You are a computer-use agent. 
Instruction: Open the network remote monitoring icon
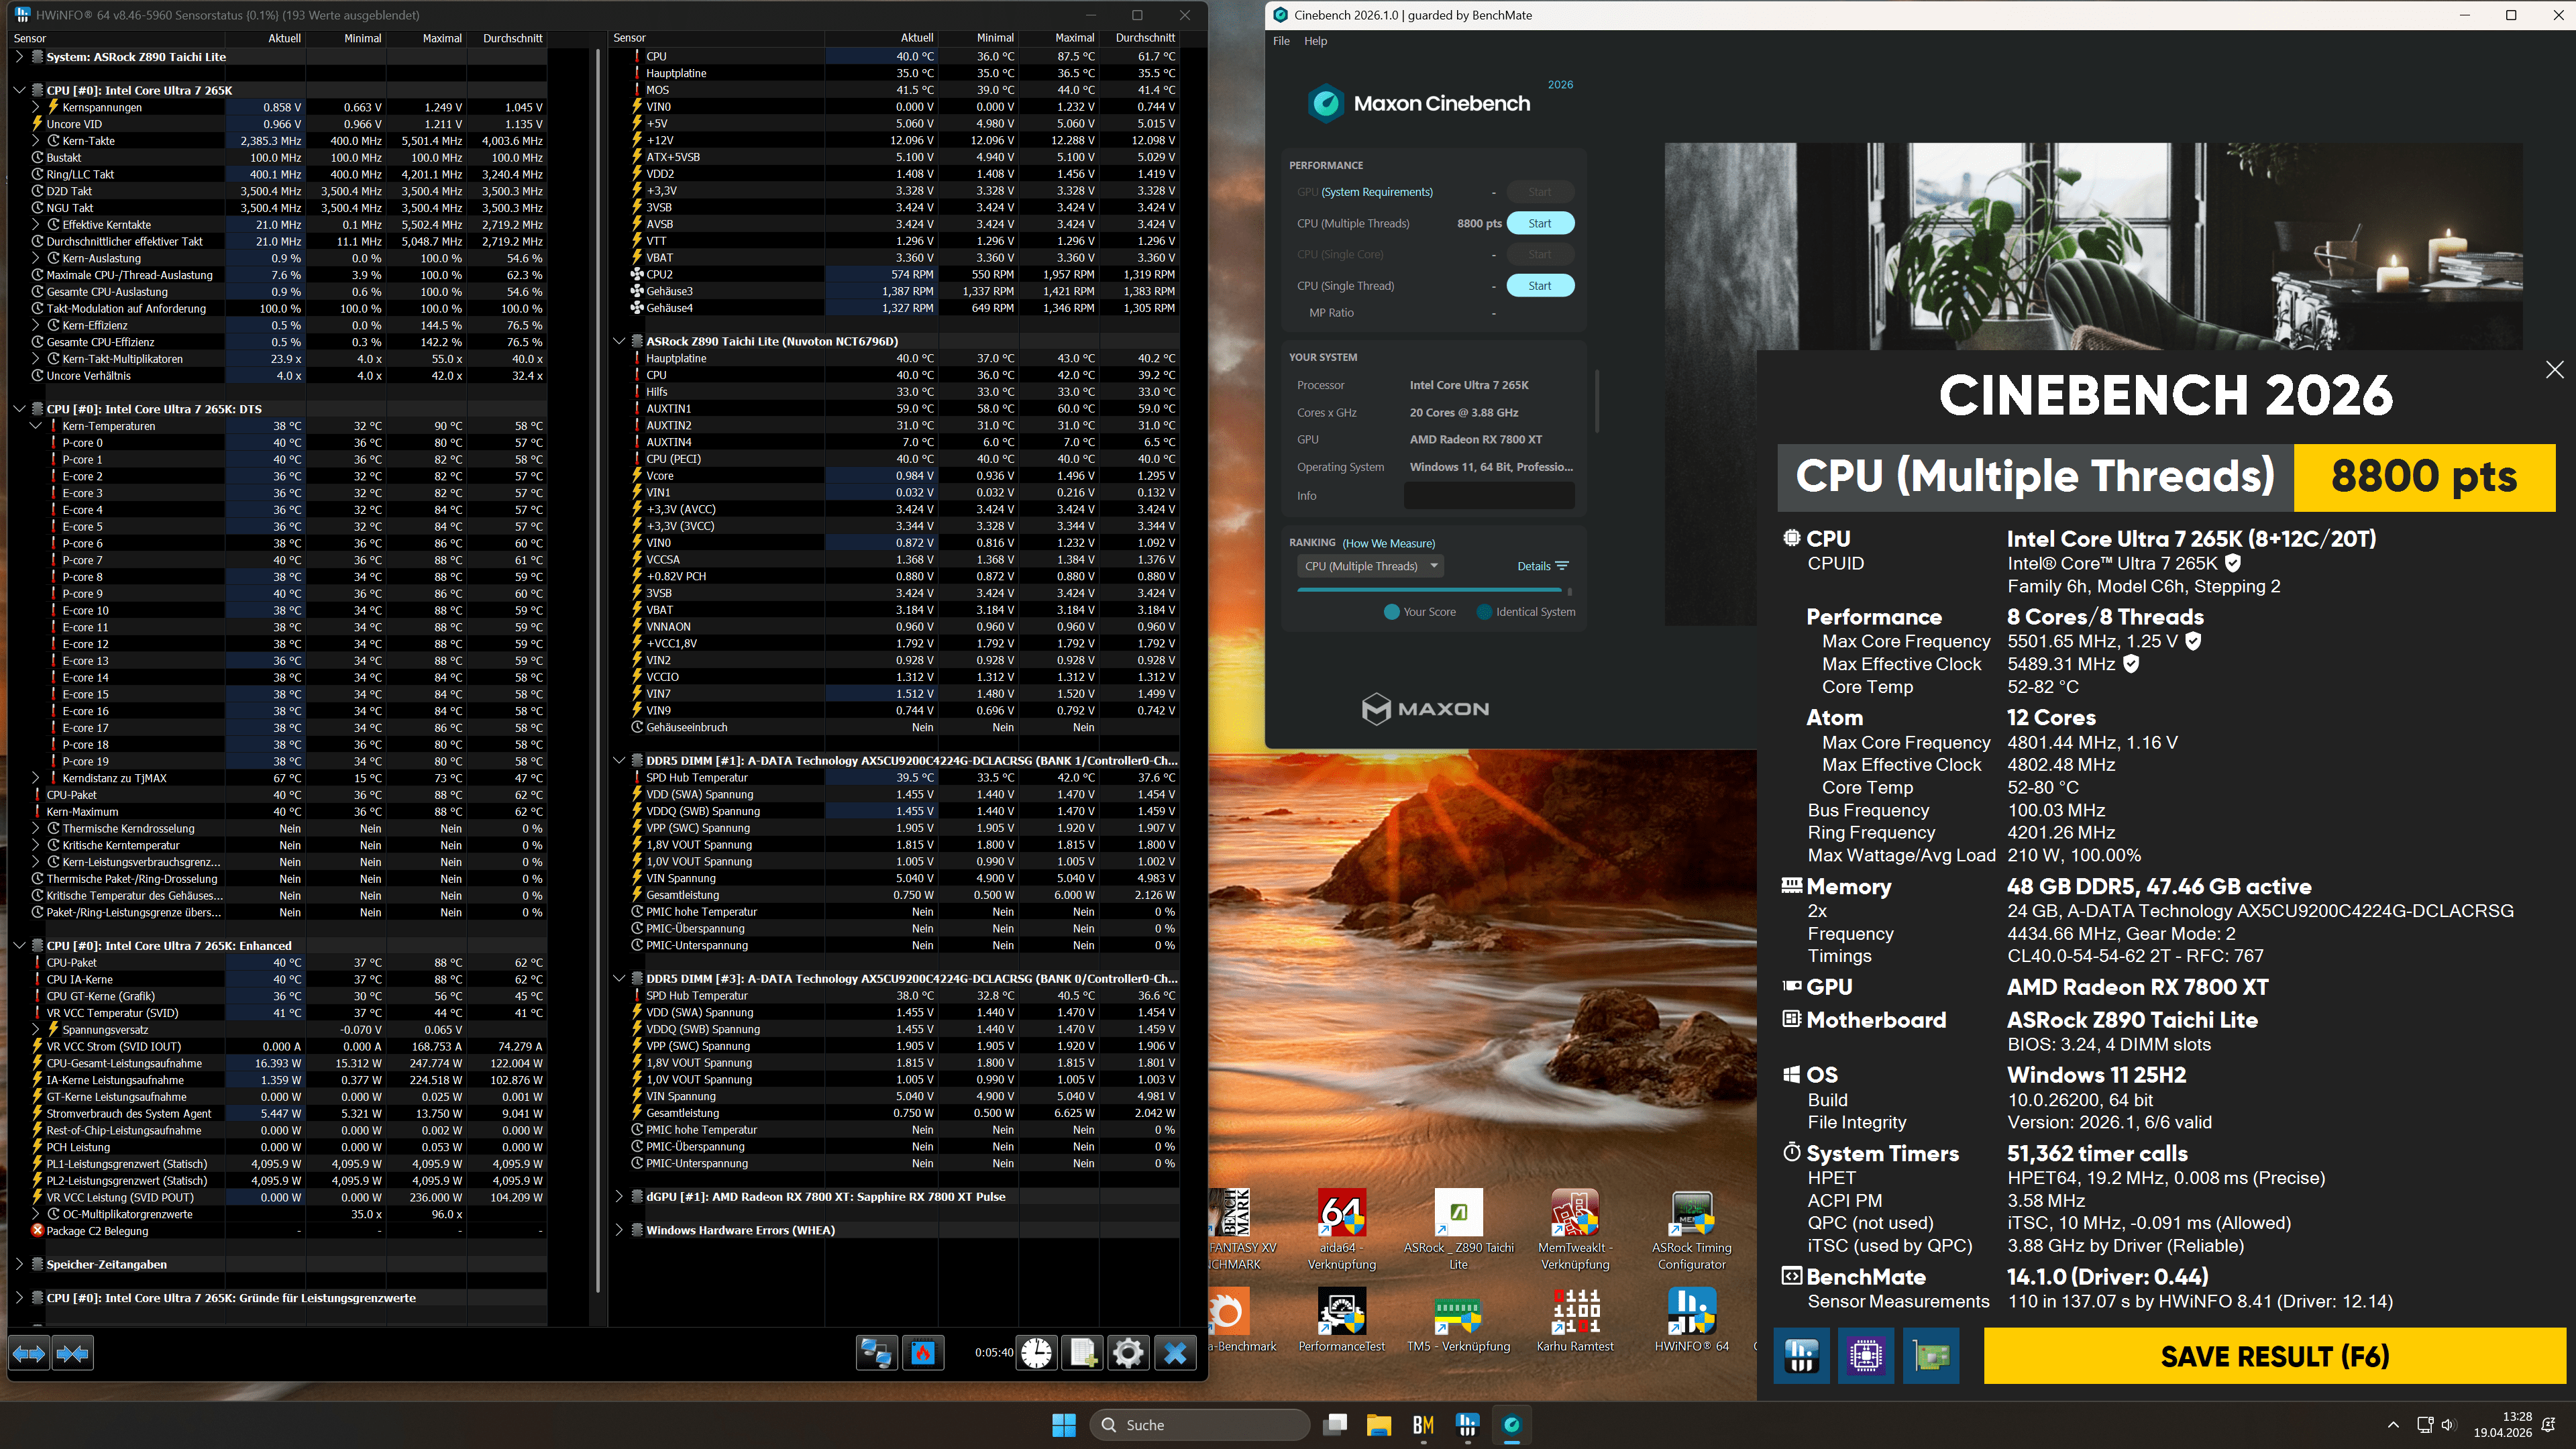click(x=876, y=1353)
